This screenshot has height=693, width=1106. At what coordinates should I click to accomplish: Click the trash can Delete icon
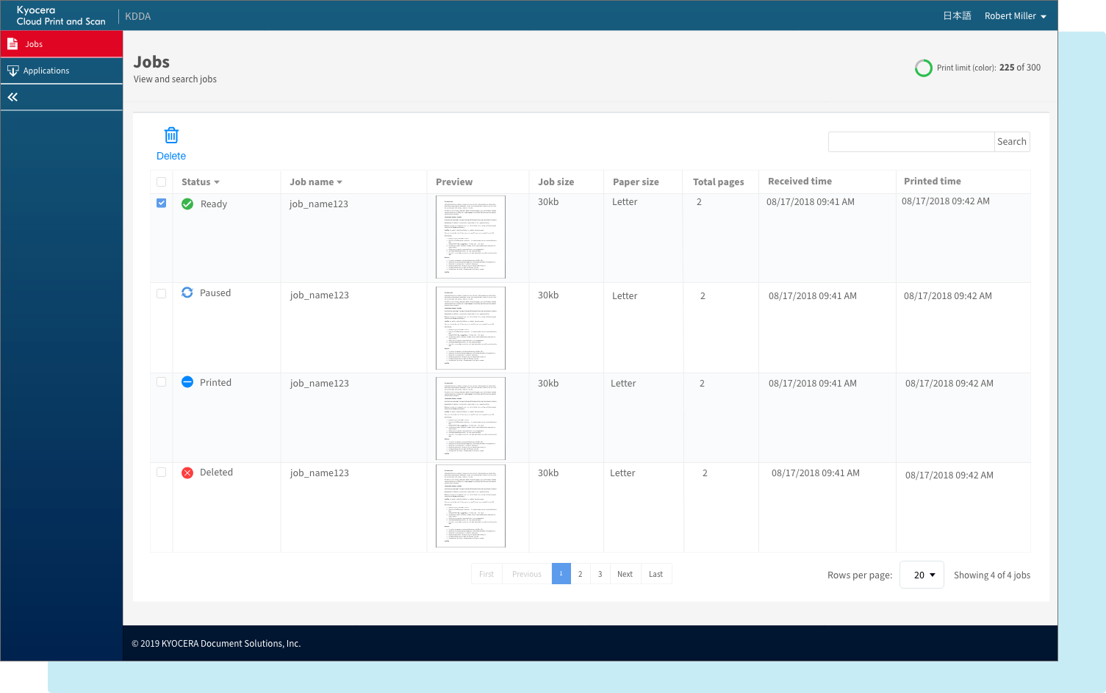pyautogui.click(x=171, y=135)
